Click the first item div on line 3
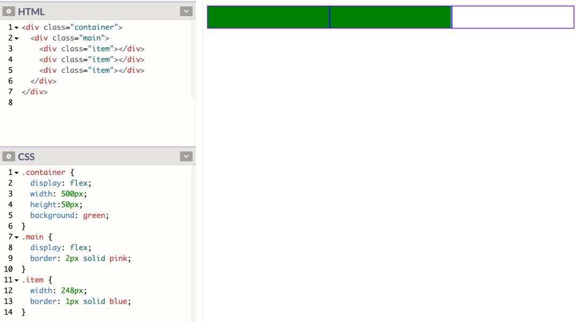Viewport: 580px width, 322px height. click(x=92, y=49)
